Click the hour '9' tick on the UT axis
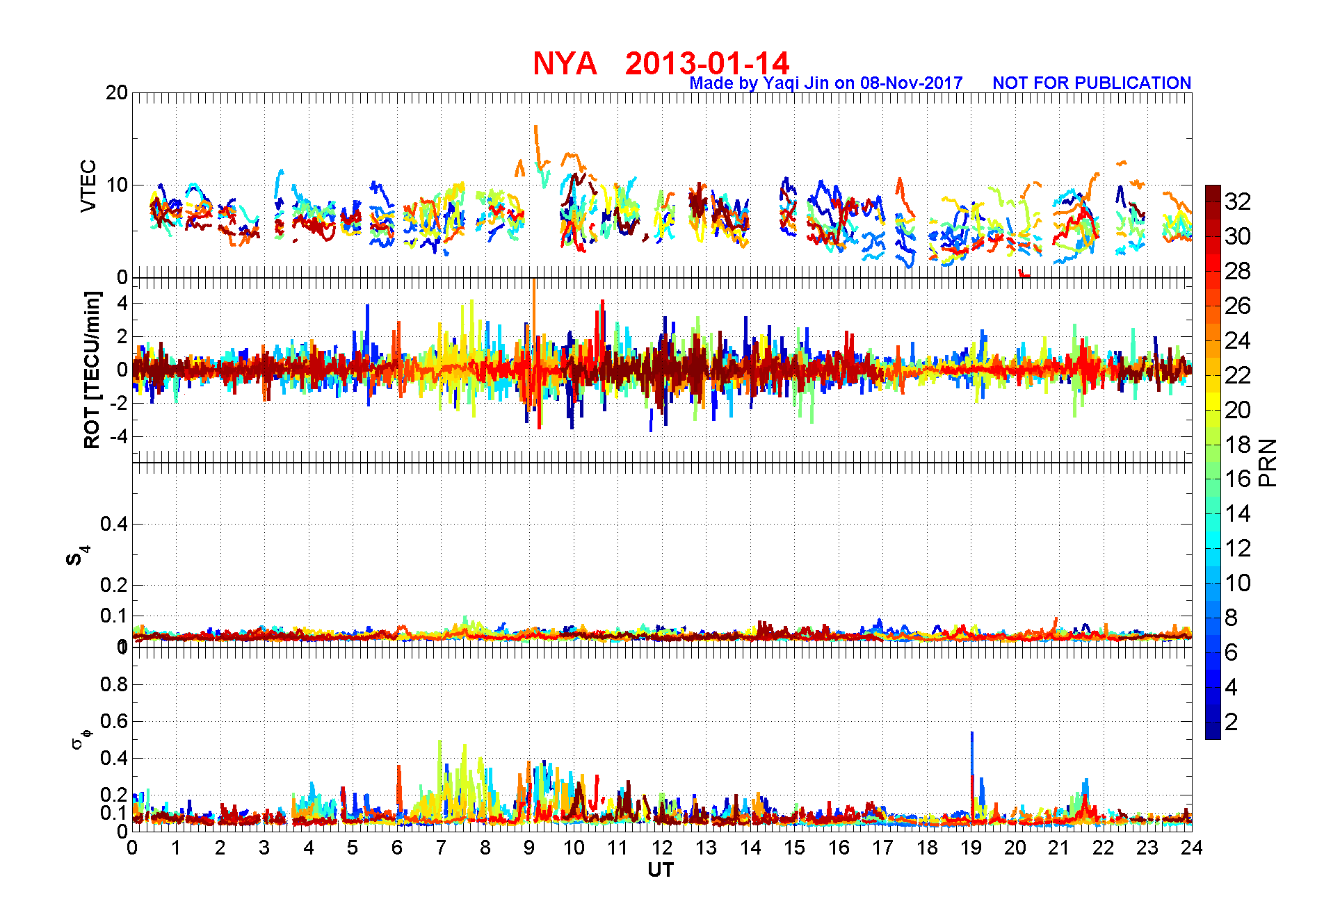 pos(529,848)
